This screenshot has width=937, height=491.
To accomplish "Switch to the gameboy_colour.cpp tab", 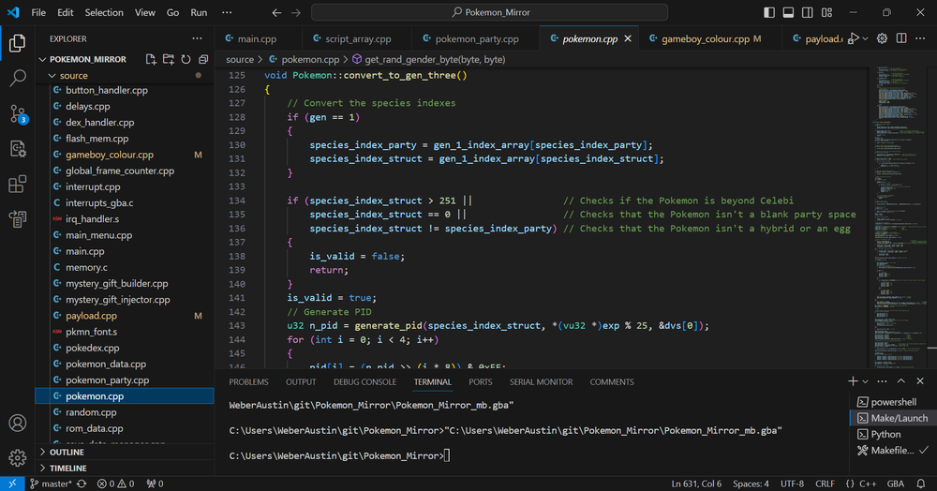I will pyautogui.click(x=705, y=39).
